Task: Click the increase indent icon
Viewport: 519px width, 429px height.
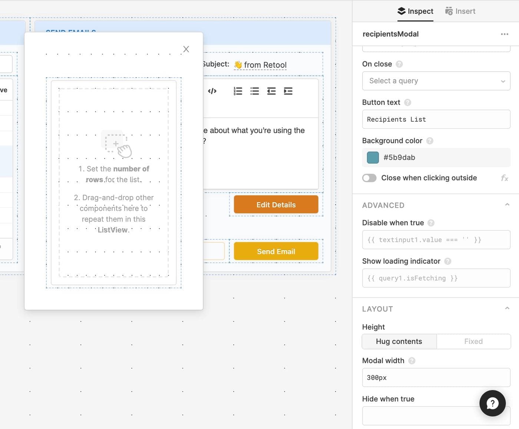Action: tap(288, 91)
